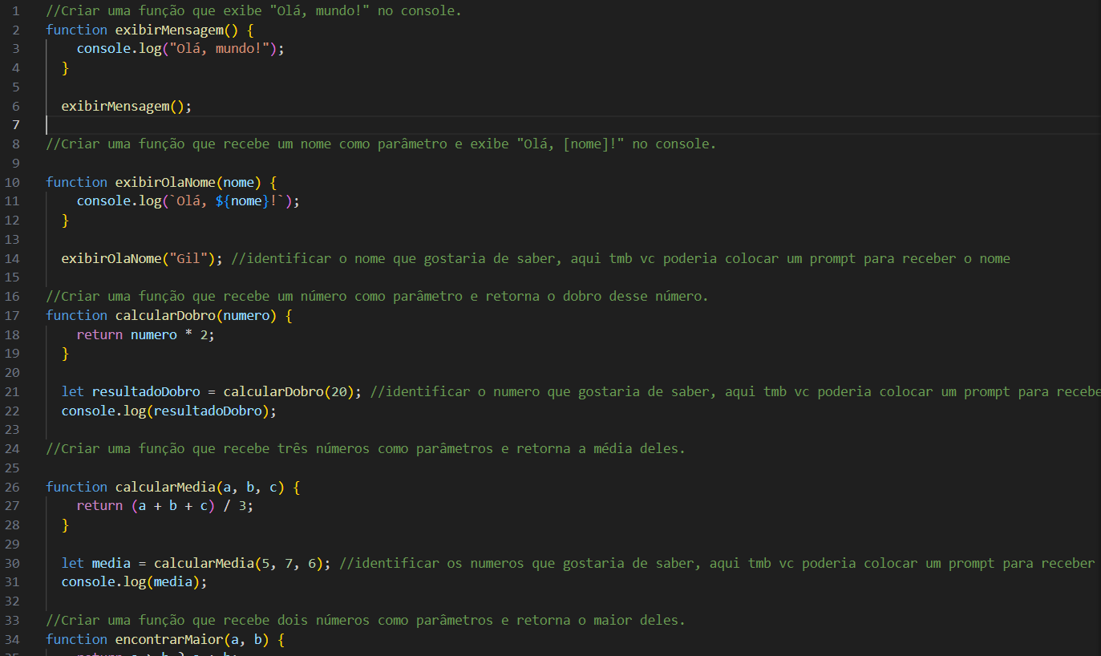Viewport: 1101px width, 656px height.
Task: Click line number 30 in the gutter
Action: click(13, 563)
